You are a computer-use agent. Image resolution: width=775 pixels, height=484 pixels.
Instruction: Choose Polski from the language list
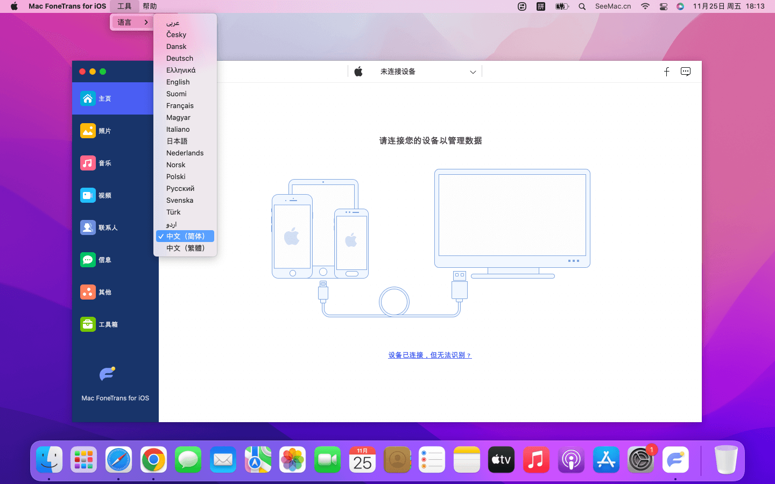[185, 177]
